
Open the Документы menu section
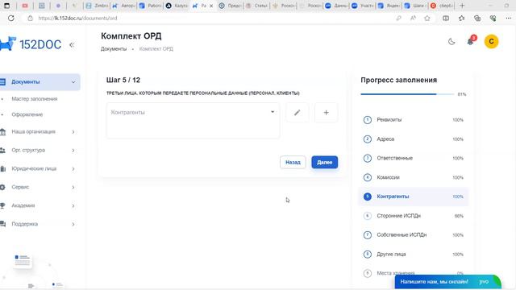40,82
